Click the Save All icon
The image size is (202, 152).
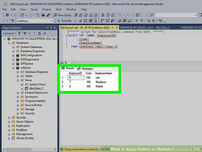tap(48, 15)
